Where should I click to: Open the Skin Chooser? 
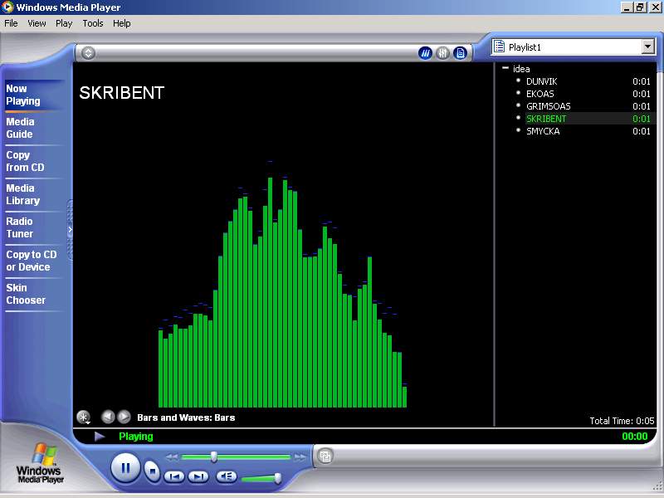pos(26,294)
